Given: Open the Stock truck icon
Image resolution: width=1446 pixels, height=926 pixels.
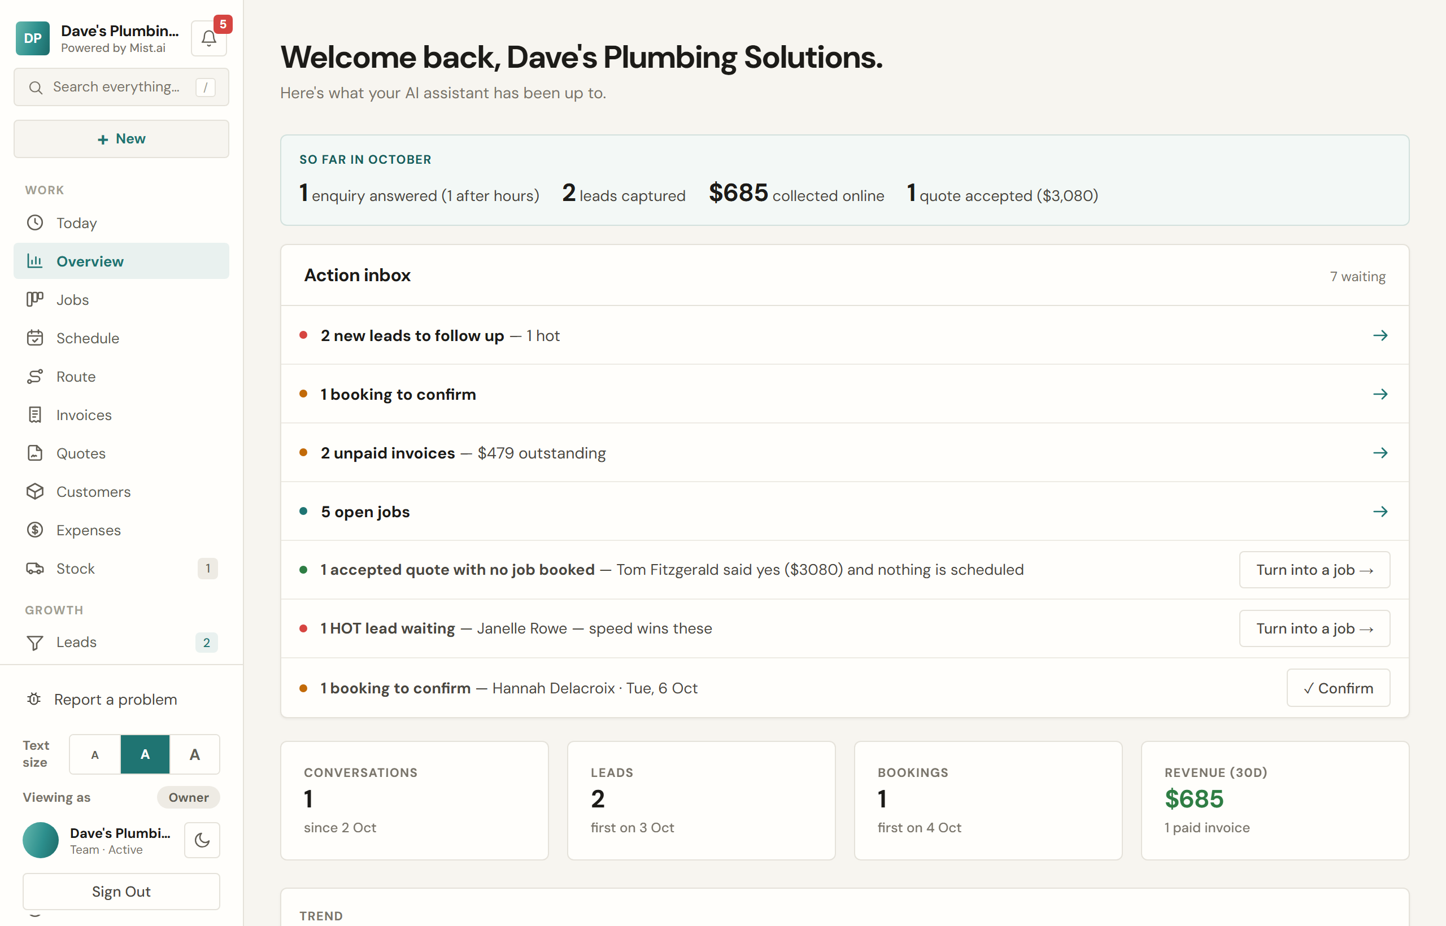Looking at the screenshot, I should (35, 568).
